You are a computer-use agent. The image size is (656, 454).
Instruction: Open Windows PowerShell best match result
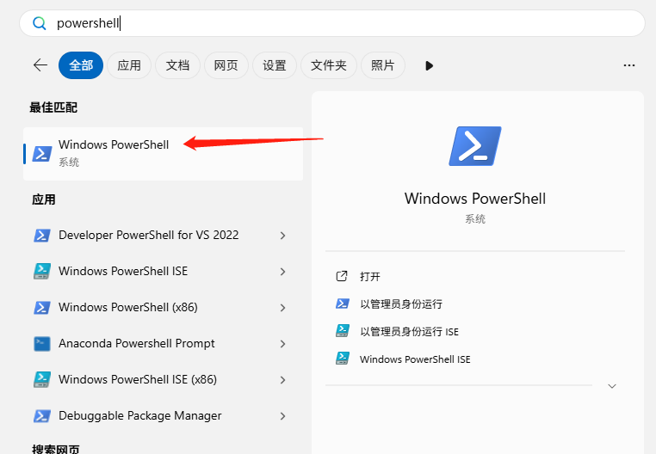pos(164,154)
